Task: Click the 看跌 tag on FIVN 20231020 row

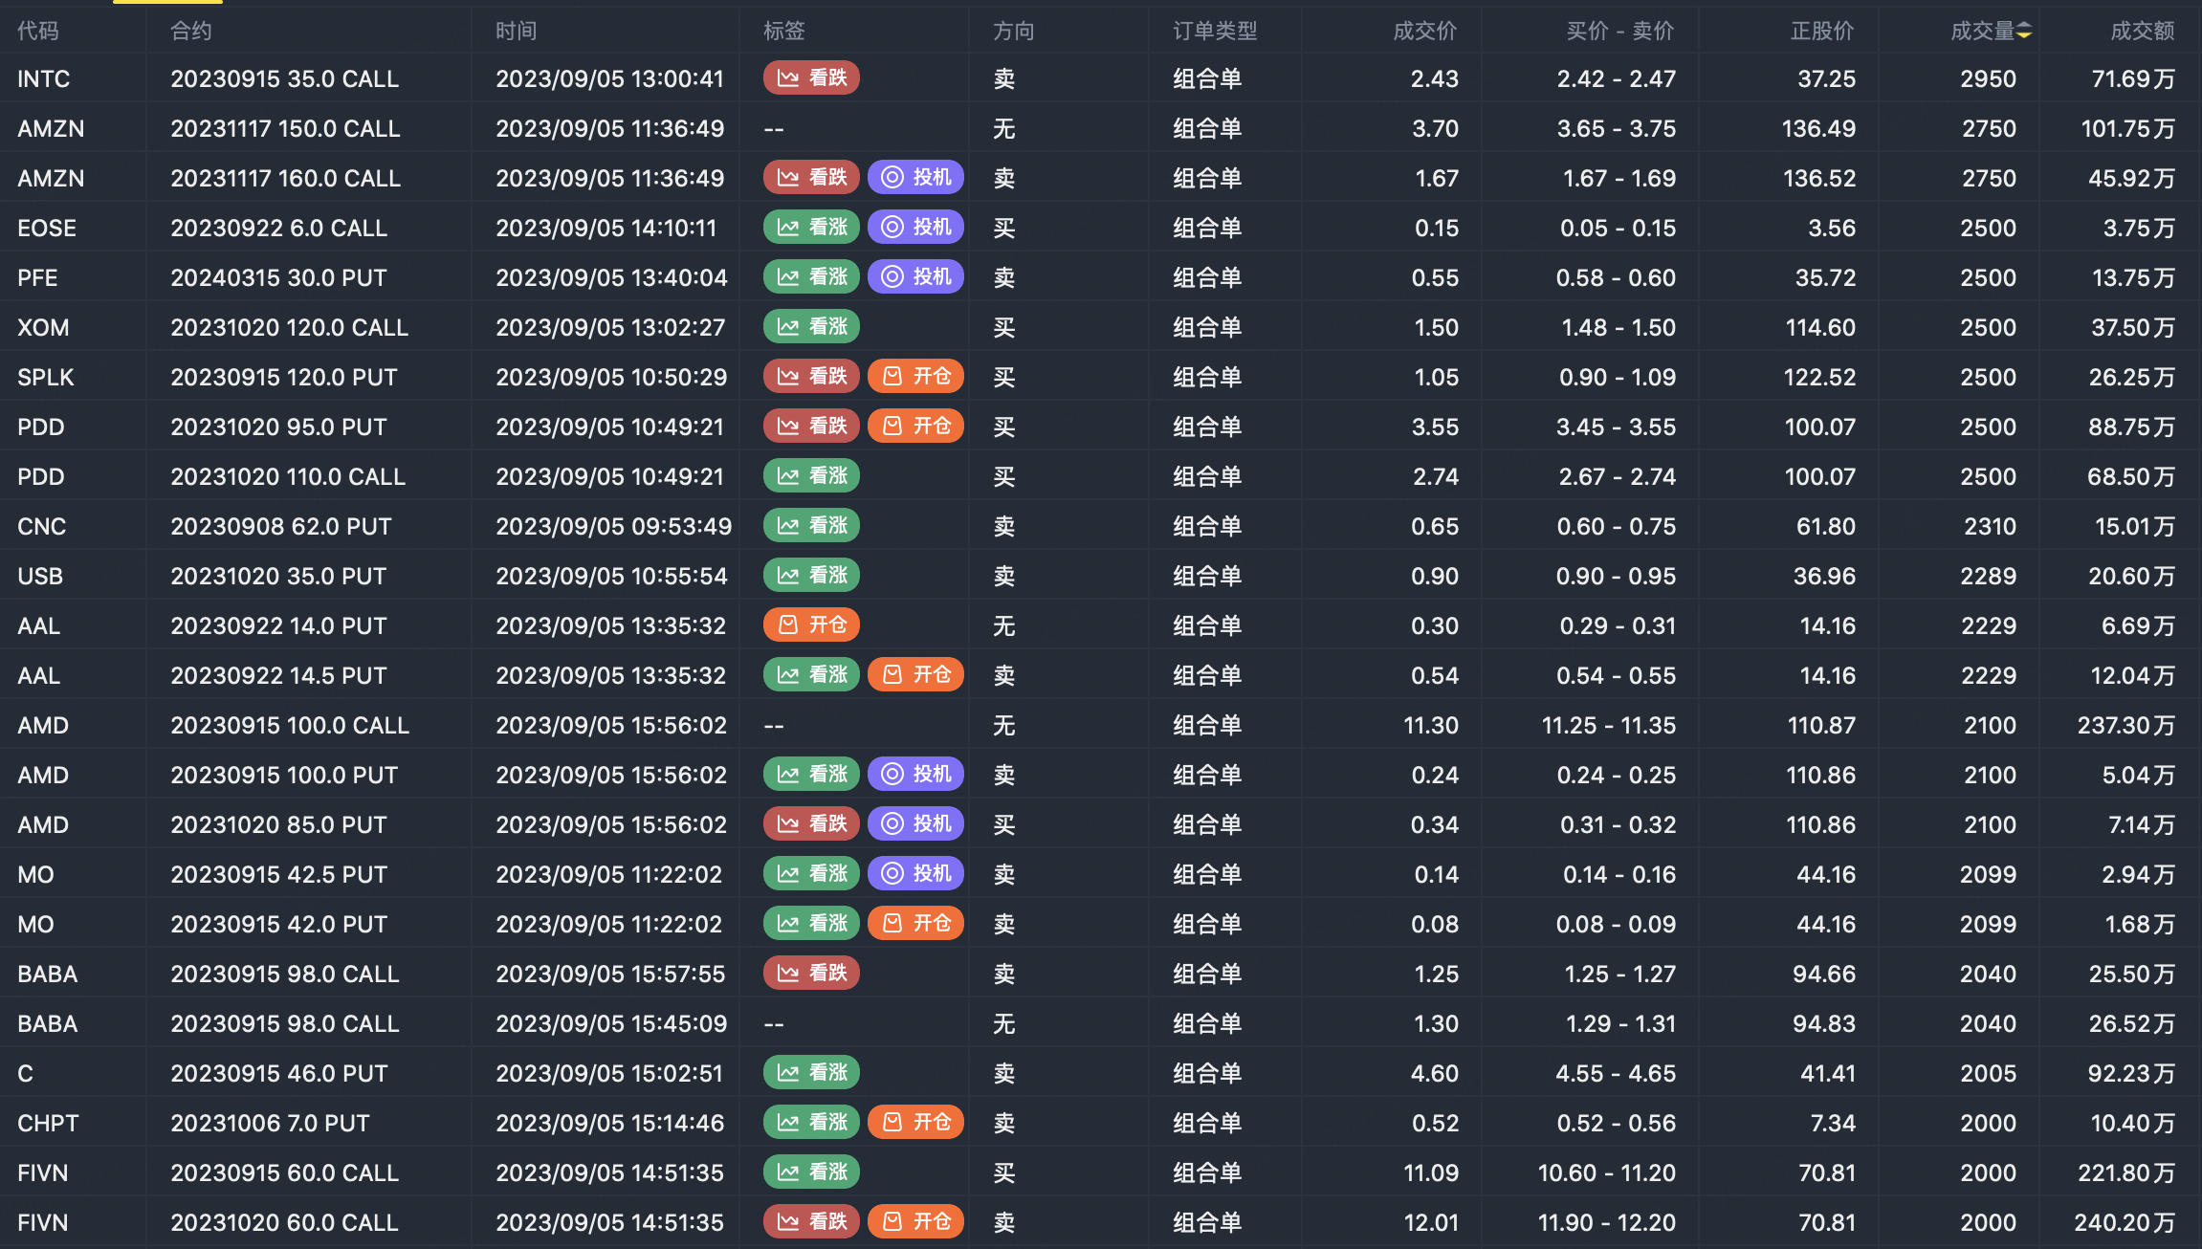Action: (811, 1222)
